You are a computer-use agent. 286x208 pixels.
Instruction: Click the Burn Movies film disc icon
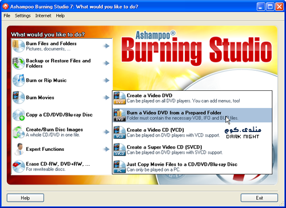(x=19, y=98)
